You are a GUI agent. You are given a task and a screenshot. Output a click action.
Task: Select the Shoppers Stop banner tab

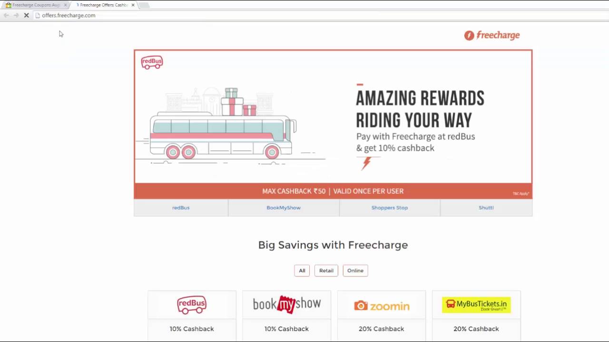point(390,208)
